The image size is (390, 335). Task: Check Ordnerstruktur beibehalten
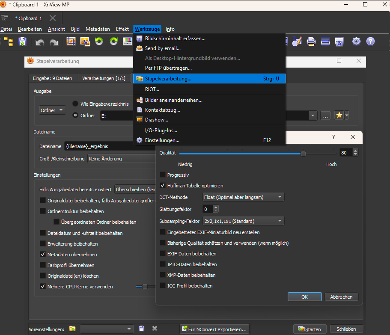(x=43, y=211)
